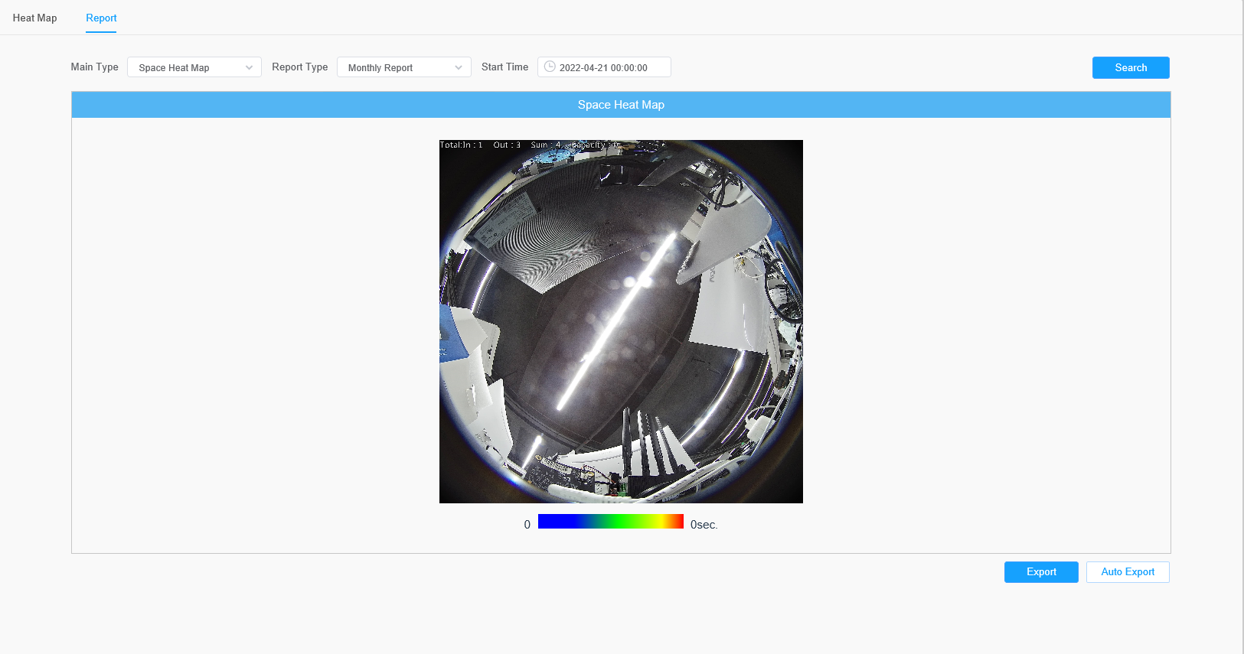This screenshot has width=1244, height=654.
Task: Edit the Start Time date field
Action: pos(604,67)
